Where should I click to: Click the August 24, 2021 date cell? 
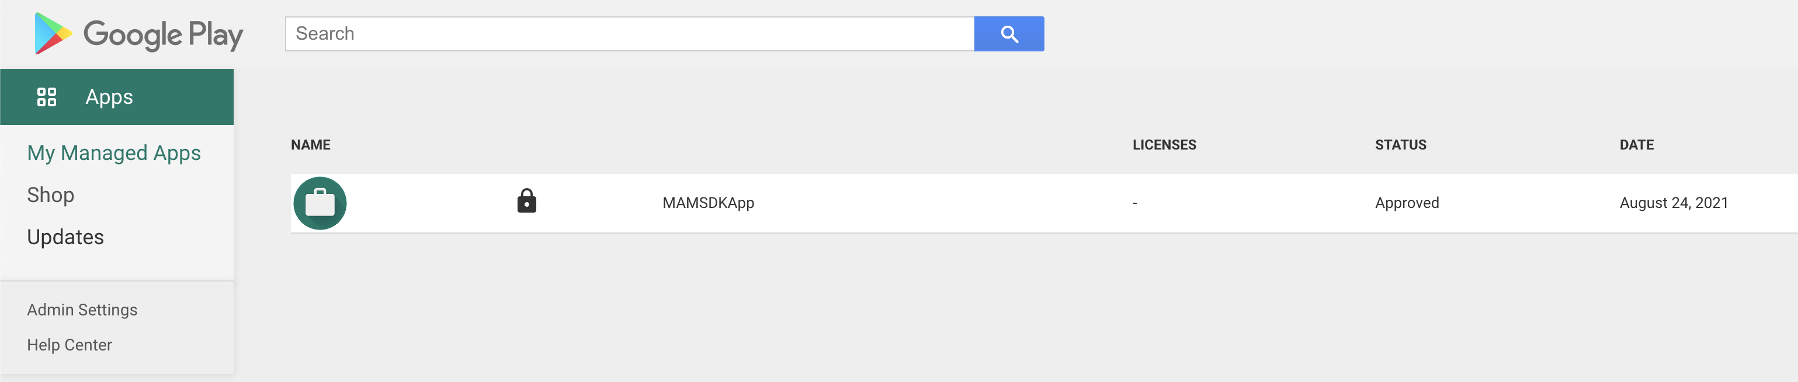[1673, 203]
